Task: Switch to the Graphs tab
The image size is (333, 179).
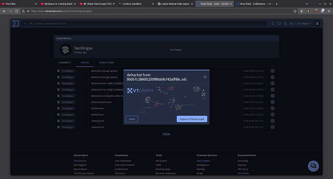Action: coord(85,63)
